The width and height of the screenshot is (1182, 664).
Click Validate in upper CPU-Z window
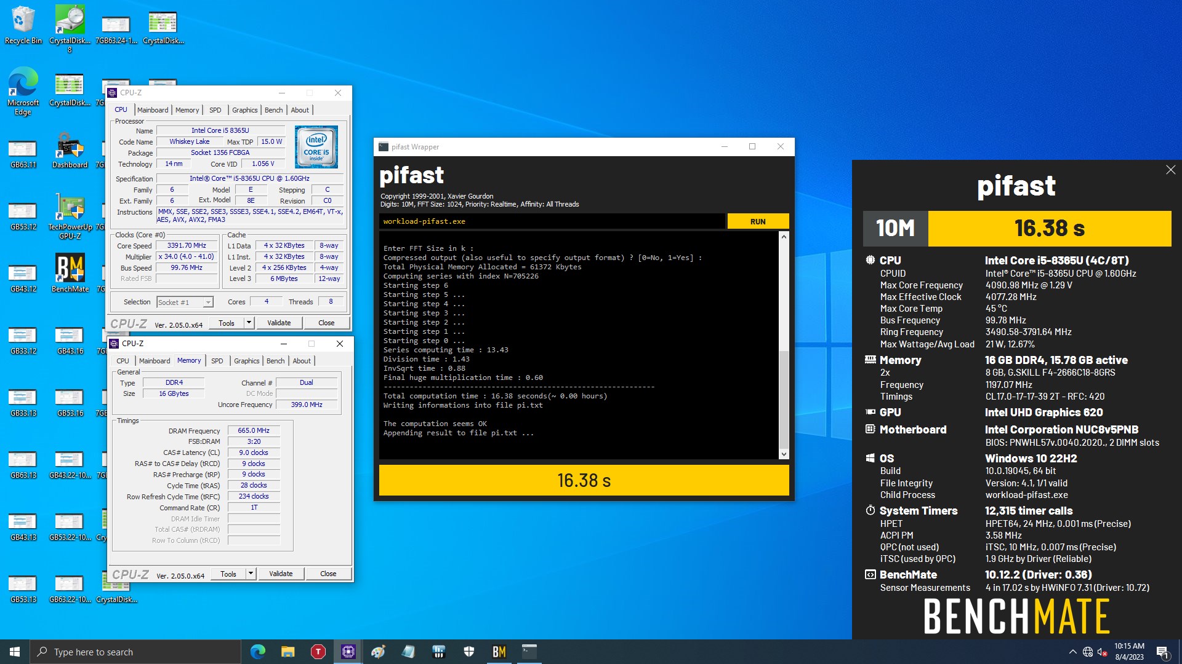tap(279, 323)
